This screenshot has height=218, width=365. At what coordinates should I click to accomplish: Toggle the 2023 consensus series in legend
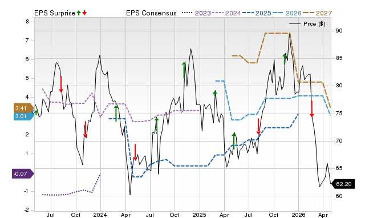click(x=196, y=13)
